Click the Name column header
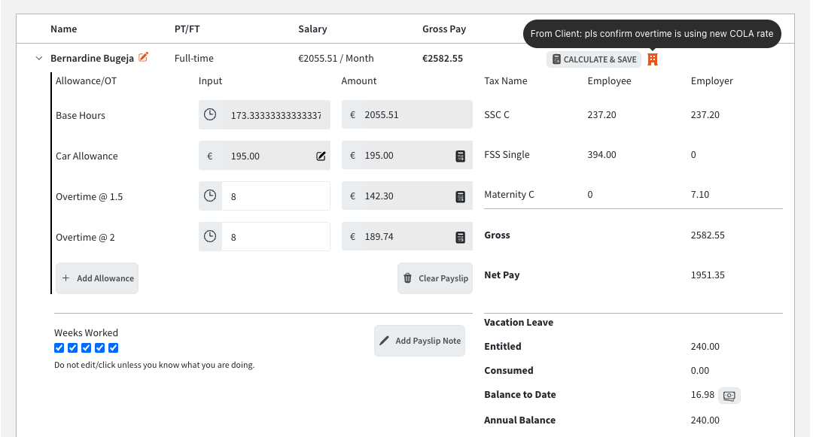 pyautogui.click(x=64, y=29)
